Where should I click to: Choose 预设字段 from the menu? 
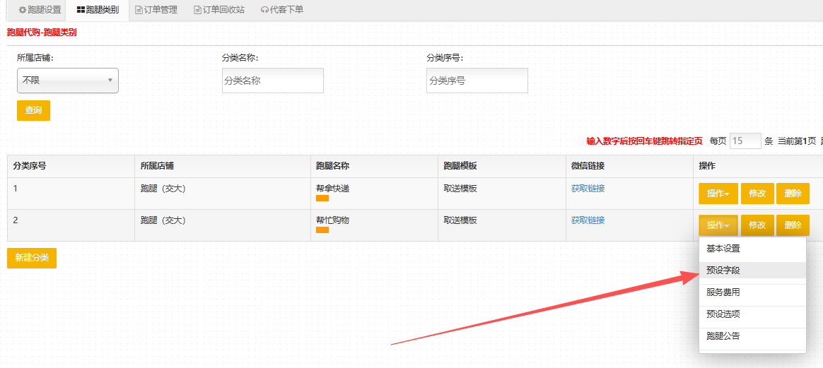coord(723,271)
